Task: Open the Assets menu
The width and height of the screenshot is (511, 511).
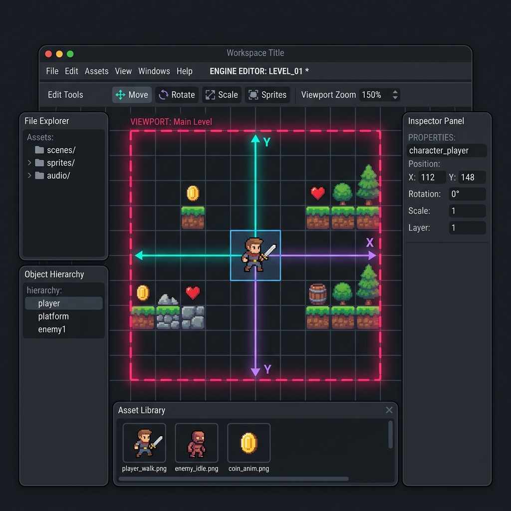Action: coord(96,71)
